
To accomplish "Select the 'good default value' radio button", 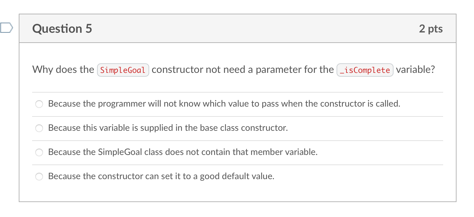I will [x=39, y=176].
